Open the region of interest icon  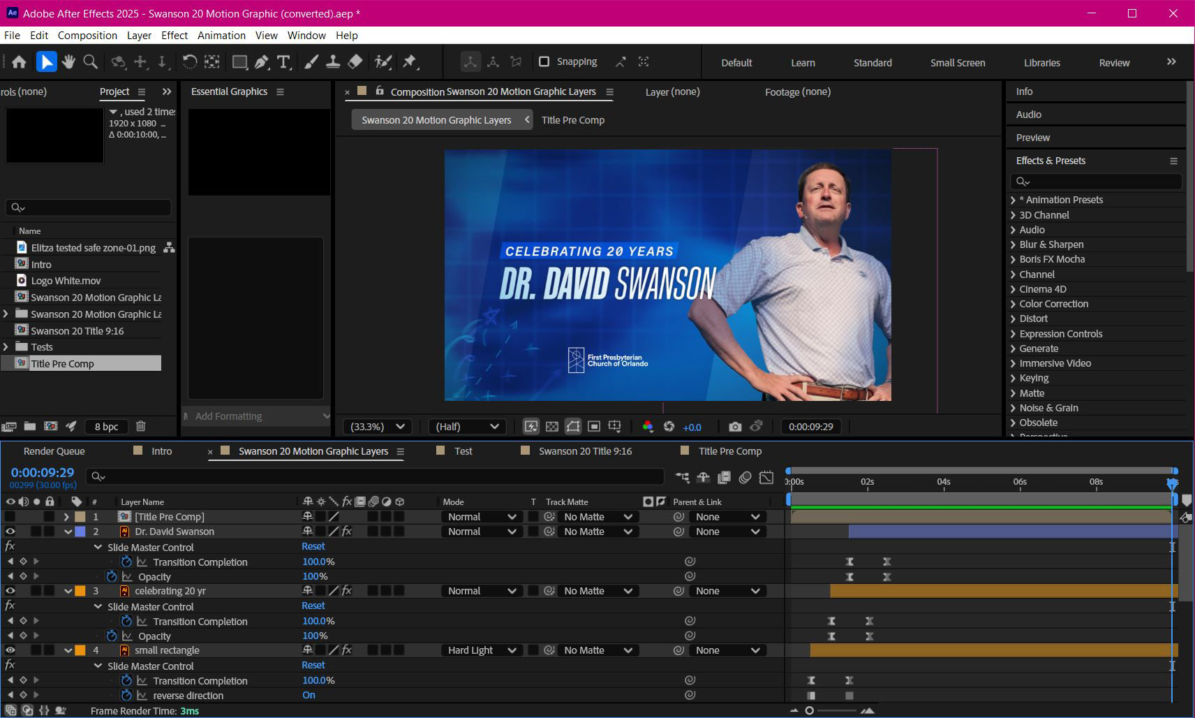(x=593, y=426)
